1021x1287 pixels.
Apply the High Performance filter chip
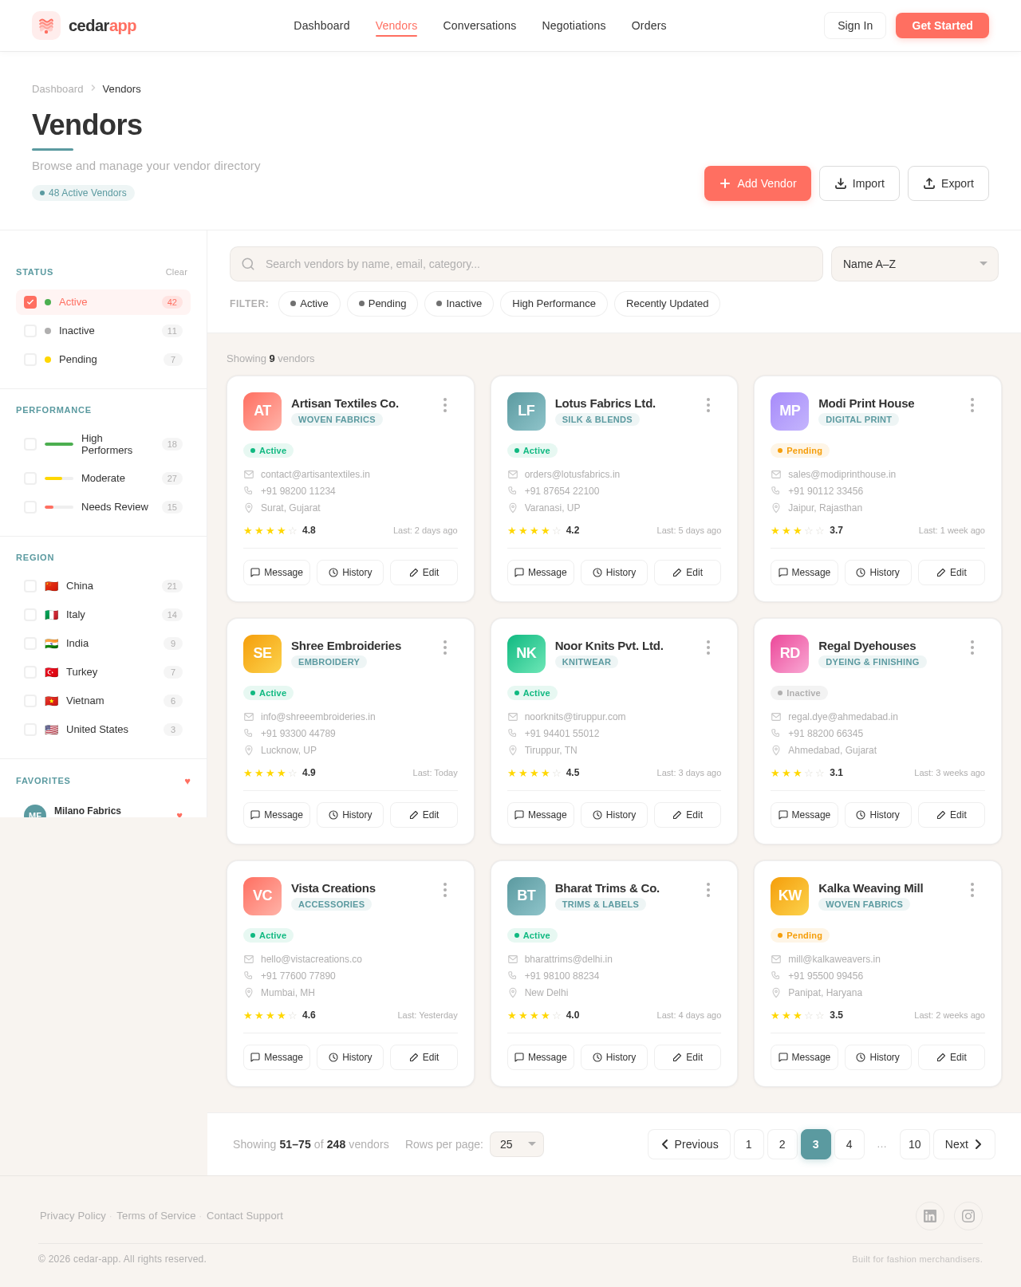[x=554, y=304]
